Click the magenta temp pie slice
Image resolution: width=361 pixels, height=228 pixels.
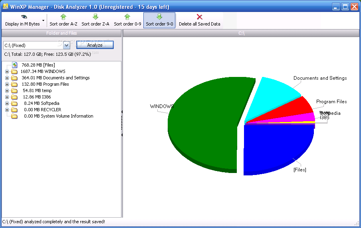click(x=304, y=118)
